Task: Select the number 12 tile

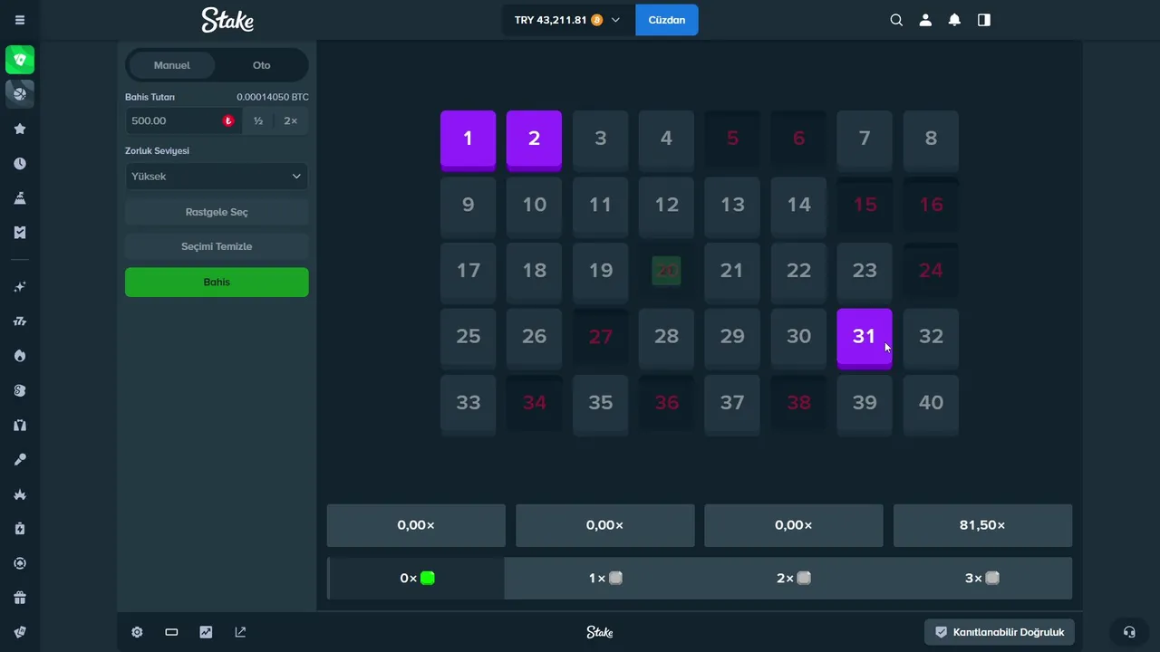Action: (666, 206)
